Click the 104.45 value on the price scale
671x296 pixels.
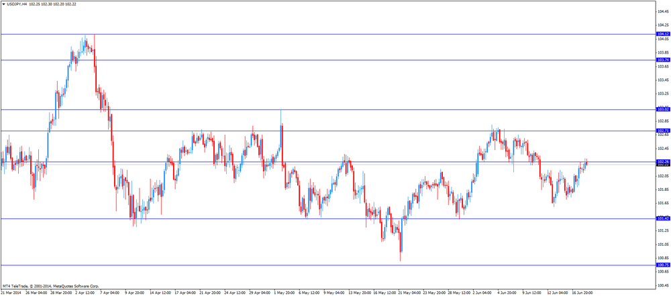[663, 11]
